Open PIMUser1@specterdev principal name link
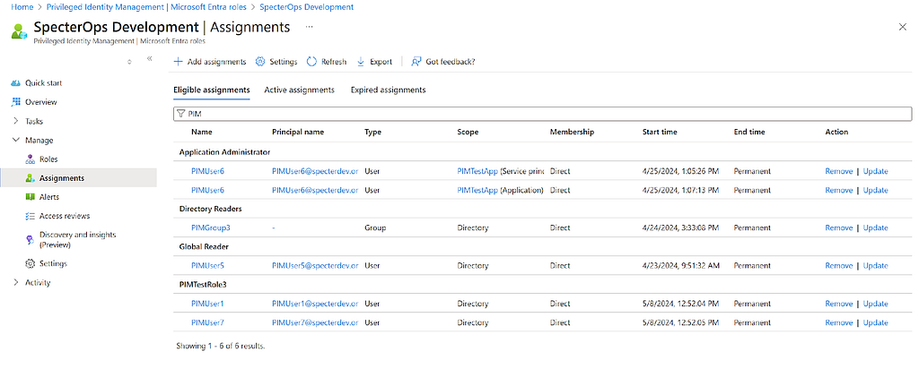Screen dimensions: 919x369 pos(315,304)
